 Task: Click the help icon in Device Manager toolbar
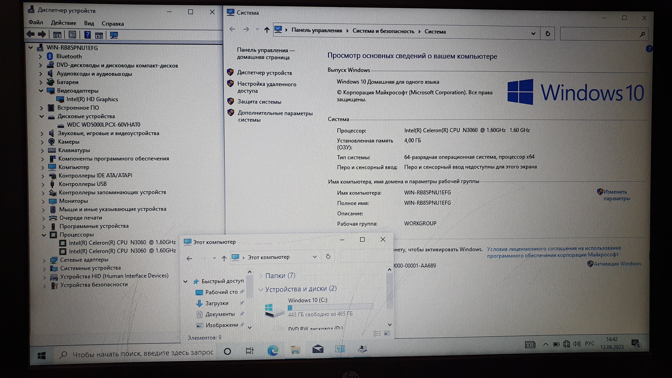click(x=87, y=35)
